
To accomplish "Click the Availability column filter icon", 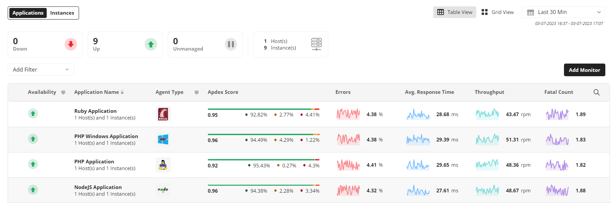I will pos(63,92).
